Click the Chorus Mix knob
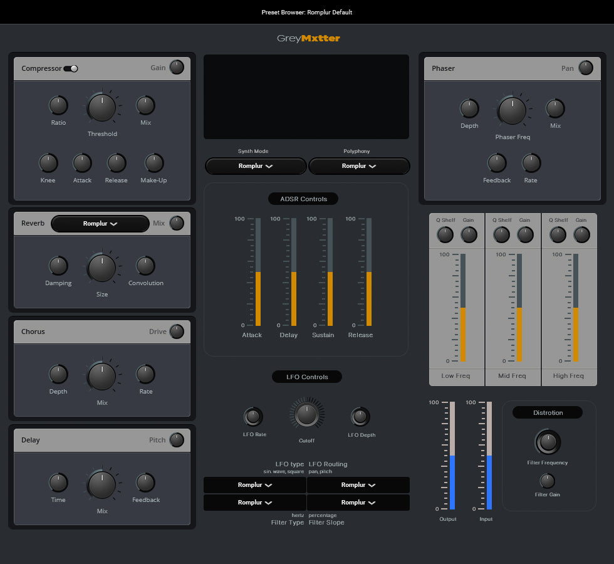The height and width of the screenshot is (564, 614). [101, 377]
